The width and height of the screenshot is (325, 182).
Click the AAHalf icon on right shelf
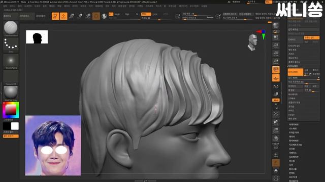pyautogui.click(x=276, y=62)
